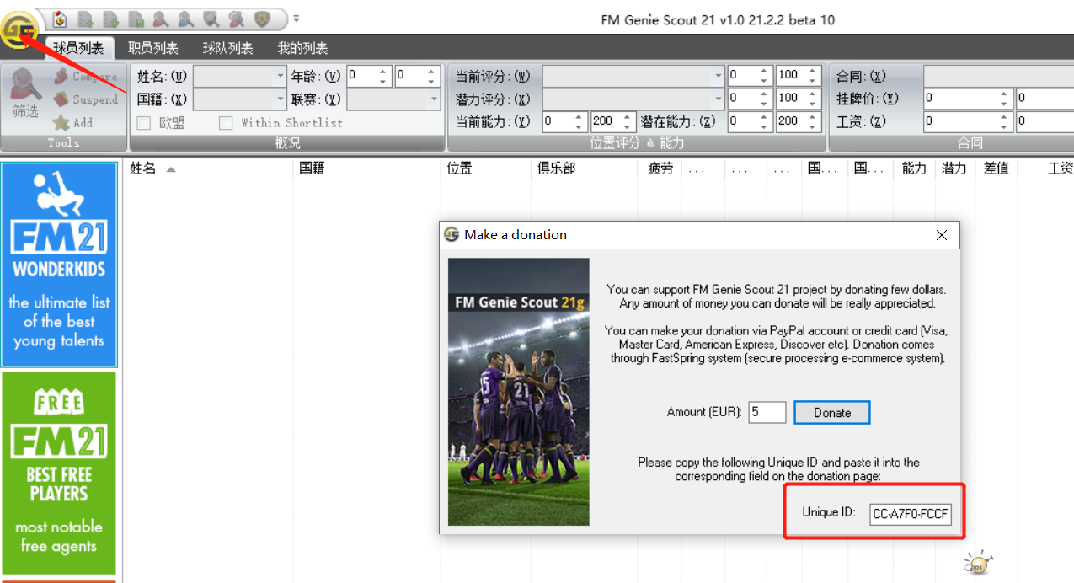This screenshot has width=1074, height=583.
Task: Open the 国籍 nationality combo box
Action: coord(240,99)
